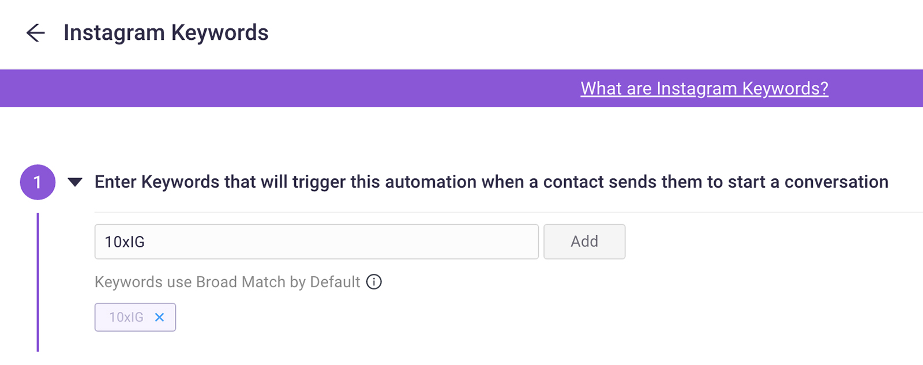923x365 pixels.
Task: Click the Instagram Keywords page title
Action: (166, 33)
